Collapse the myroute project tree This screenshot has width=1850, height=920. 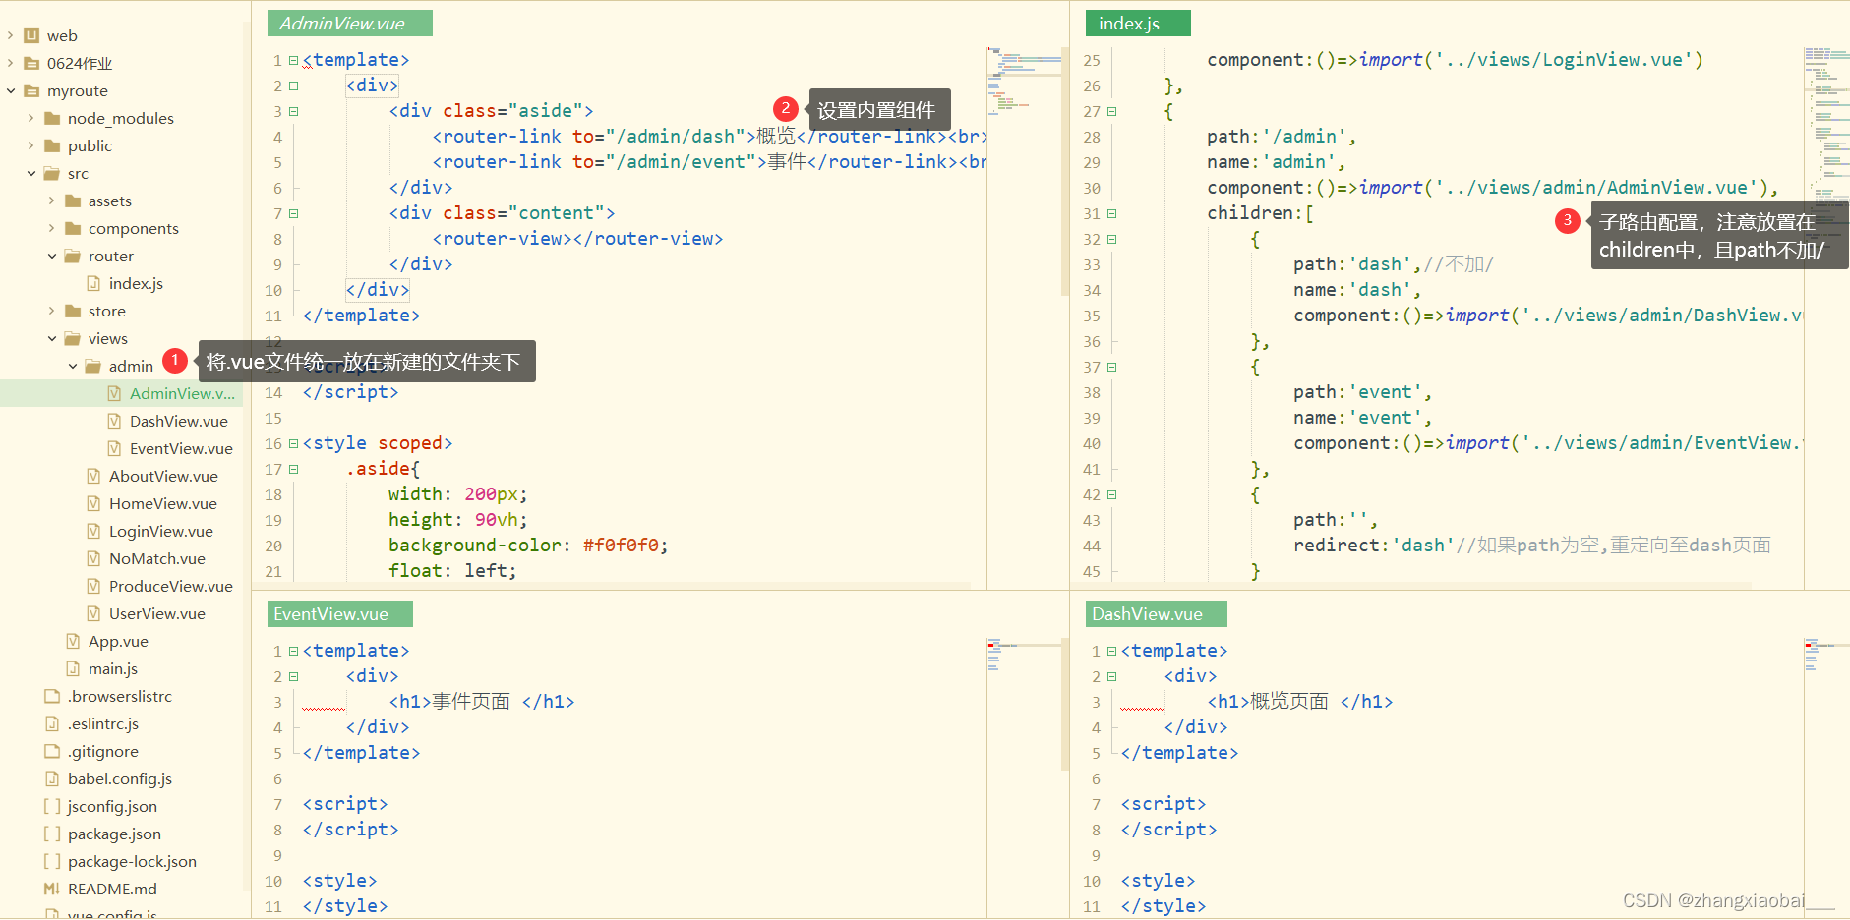[10, 90]
